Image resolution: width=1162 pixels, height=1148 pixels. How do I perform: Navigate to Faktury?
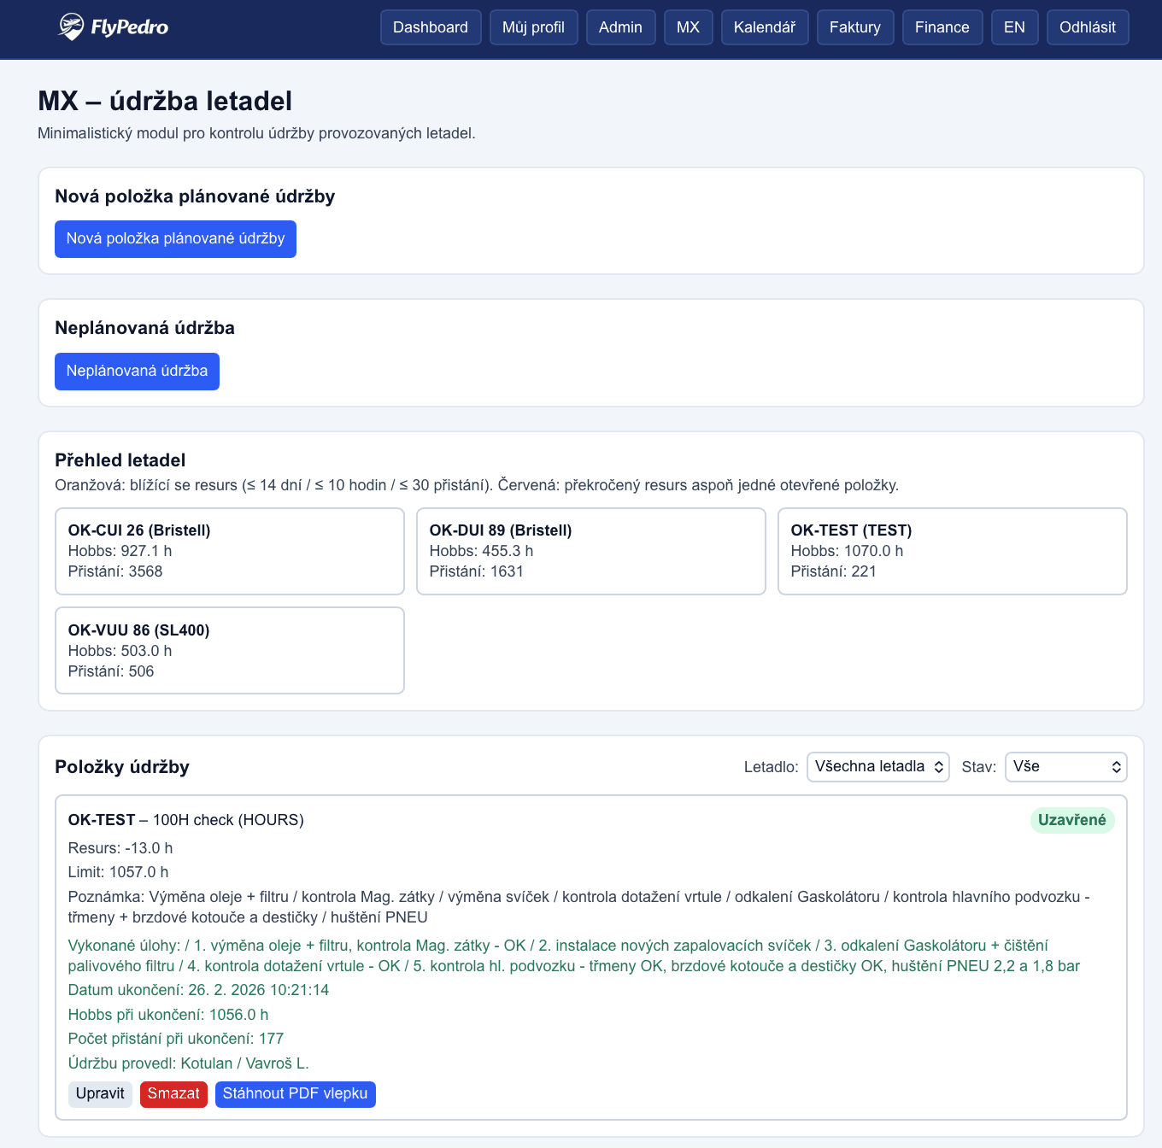coord(854,27)
